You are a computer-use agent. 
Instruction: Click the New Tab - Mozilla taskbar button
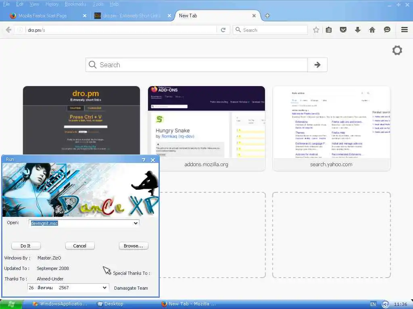189,304
